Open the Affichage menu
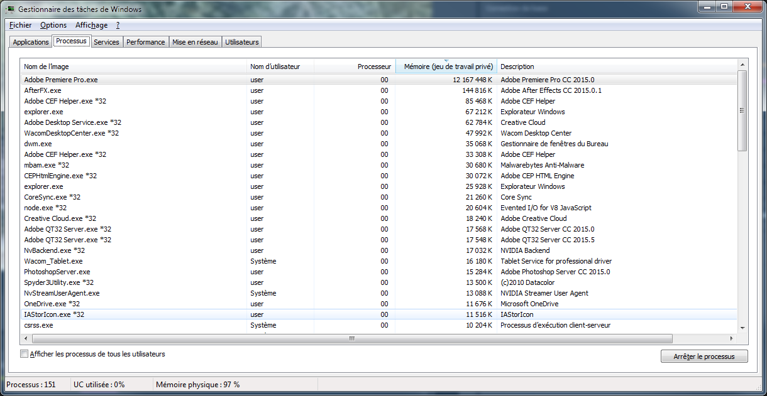The width and height of the screenshot is (767, 396). click(x=91, y=25)
